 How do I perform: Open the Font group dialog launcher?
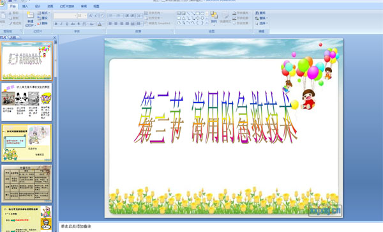(103, 31)
